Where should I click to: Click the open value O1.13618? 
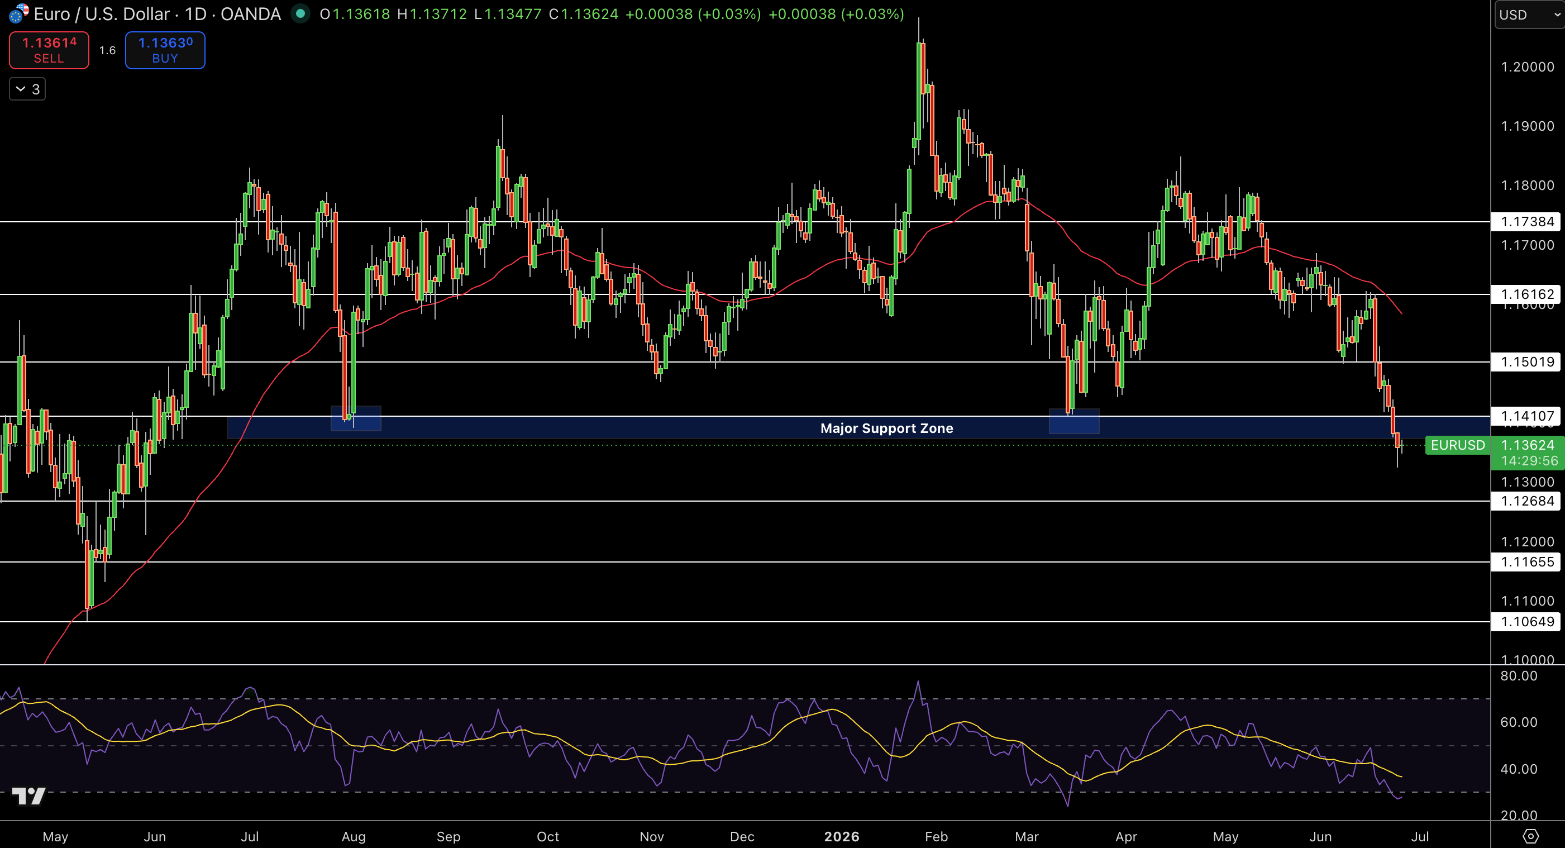point(355,14)
